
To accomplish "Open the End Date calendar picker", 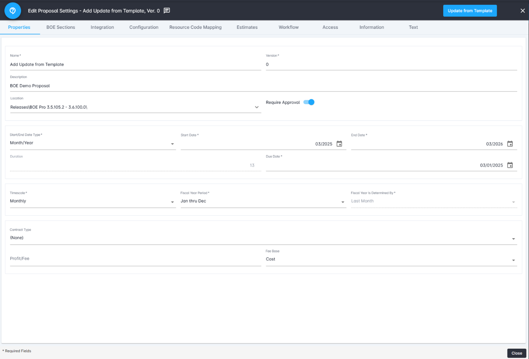I will 510,144.
